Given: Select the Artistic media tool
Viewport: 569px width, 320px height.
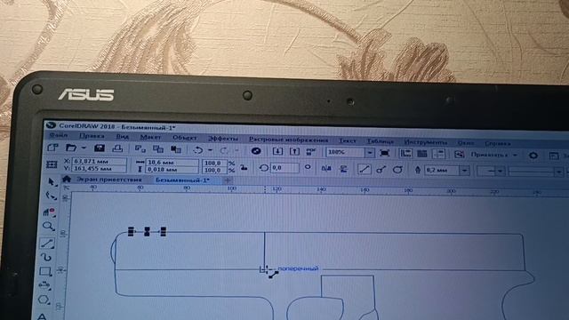Looking at the screenshot, I should coord(46,257).
